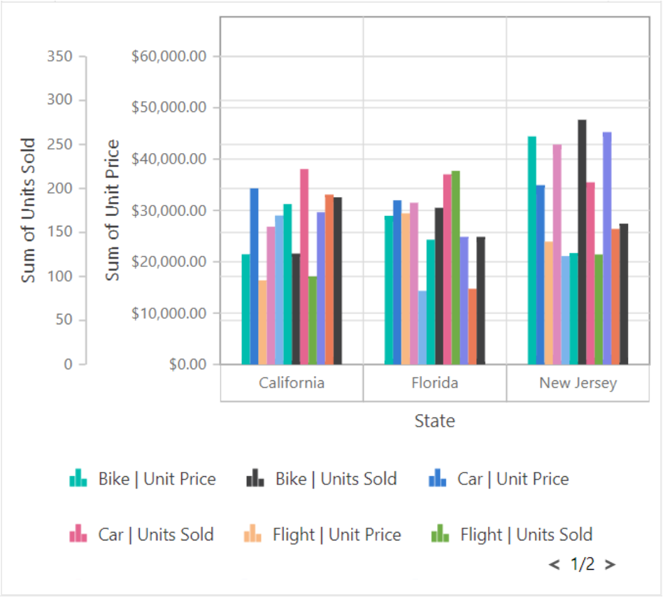The height and width of the screenshot is (597, 663).
Task: Select the New Jersey category label
Action: [577, 382]
